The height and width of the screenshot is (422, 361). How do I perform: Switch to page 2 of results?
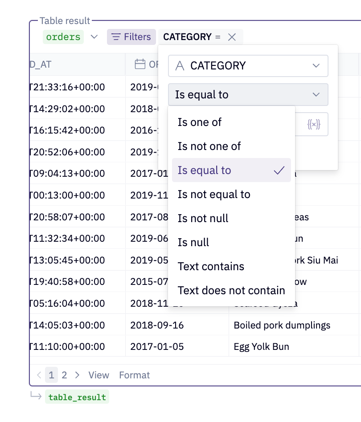pyautogui.click(x=64, y=375)
